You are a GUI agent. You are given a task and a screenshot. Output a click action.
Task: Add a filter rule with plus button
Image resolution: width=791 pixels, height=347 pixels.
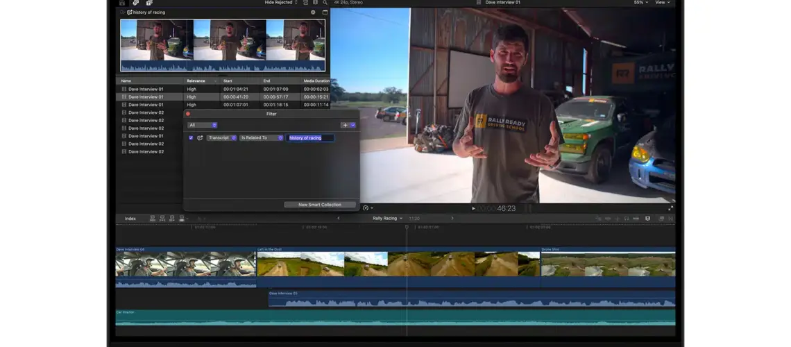point(345,125)
